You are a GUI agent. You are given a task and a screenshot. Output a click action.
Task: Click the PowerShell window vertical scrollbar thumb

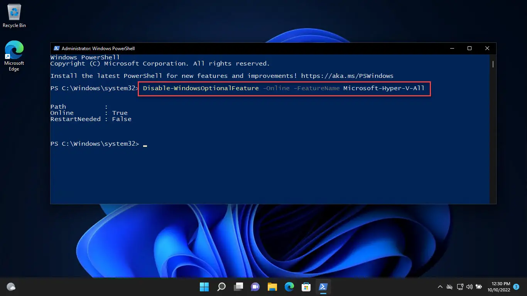click(493, 64)
